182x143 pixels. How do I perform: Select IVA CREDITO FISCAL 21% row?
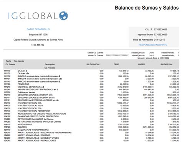pyautogui.click(x=91, y=103)
